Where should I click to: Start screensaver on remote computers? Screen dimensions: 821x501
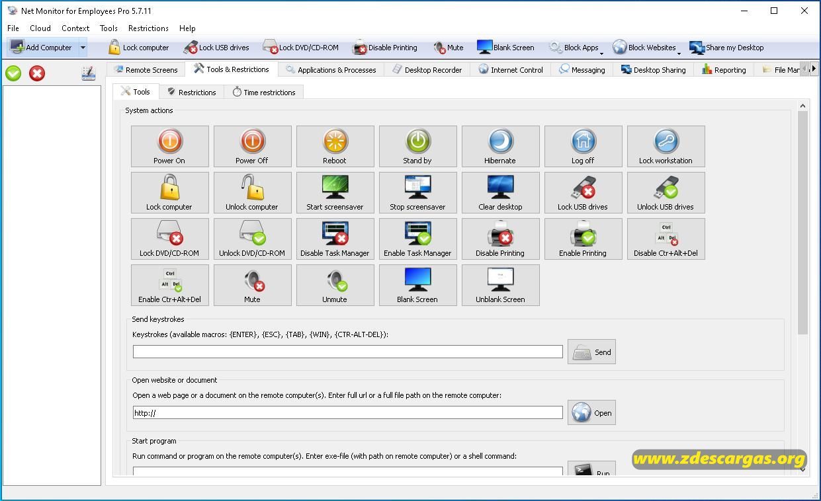click(x=335, y=192)
